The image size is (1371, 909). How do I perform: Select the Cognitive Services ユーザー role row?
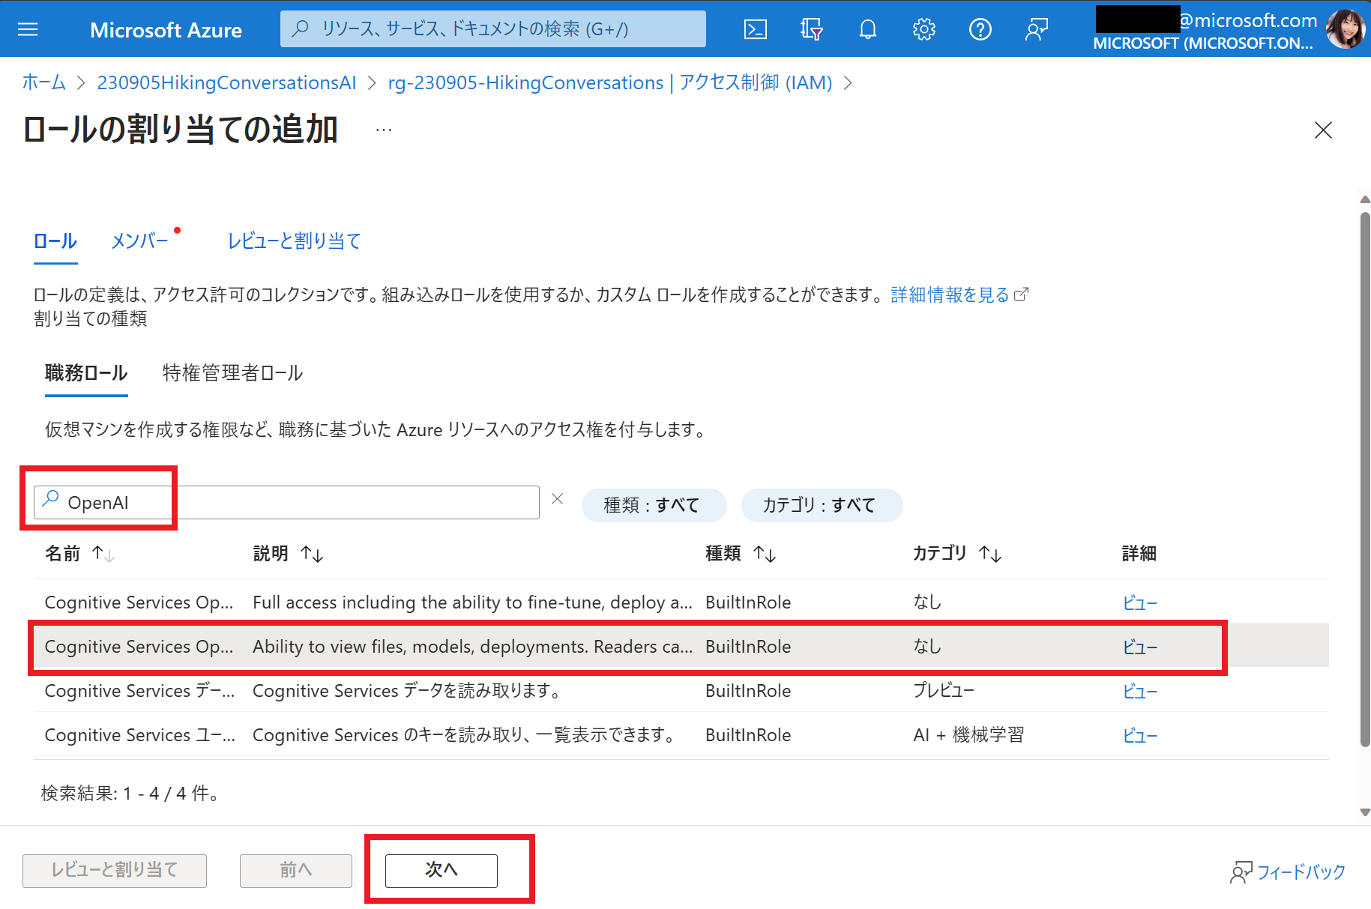point(681,734)
